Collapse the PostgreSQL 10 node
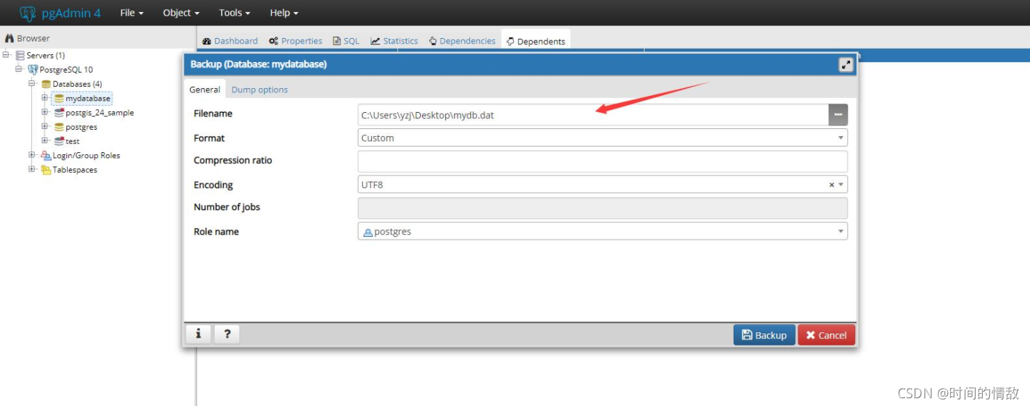The width and height of the screenshot is (1030, 406). (19, 69)
